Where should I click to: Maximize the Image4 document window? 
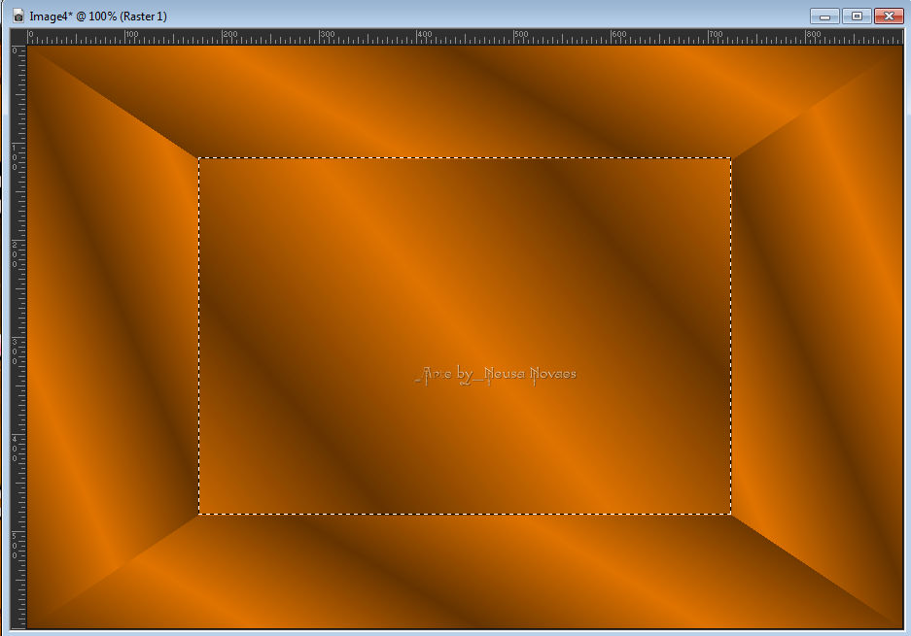[857, 17]
